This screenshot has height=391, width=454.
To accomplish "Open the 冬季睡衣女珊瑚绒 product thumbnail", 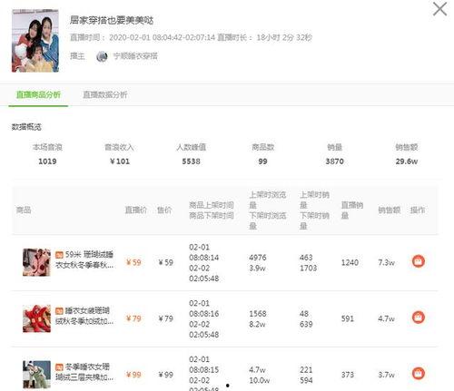I will point(36,375).
